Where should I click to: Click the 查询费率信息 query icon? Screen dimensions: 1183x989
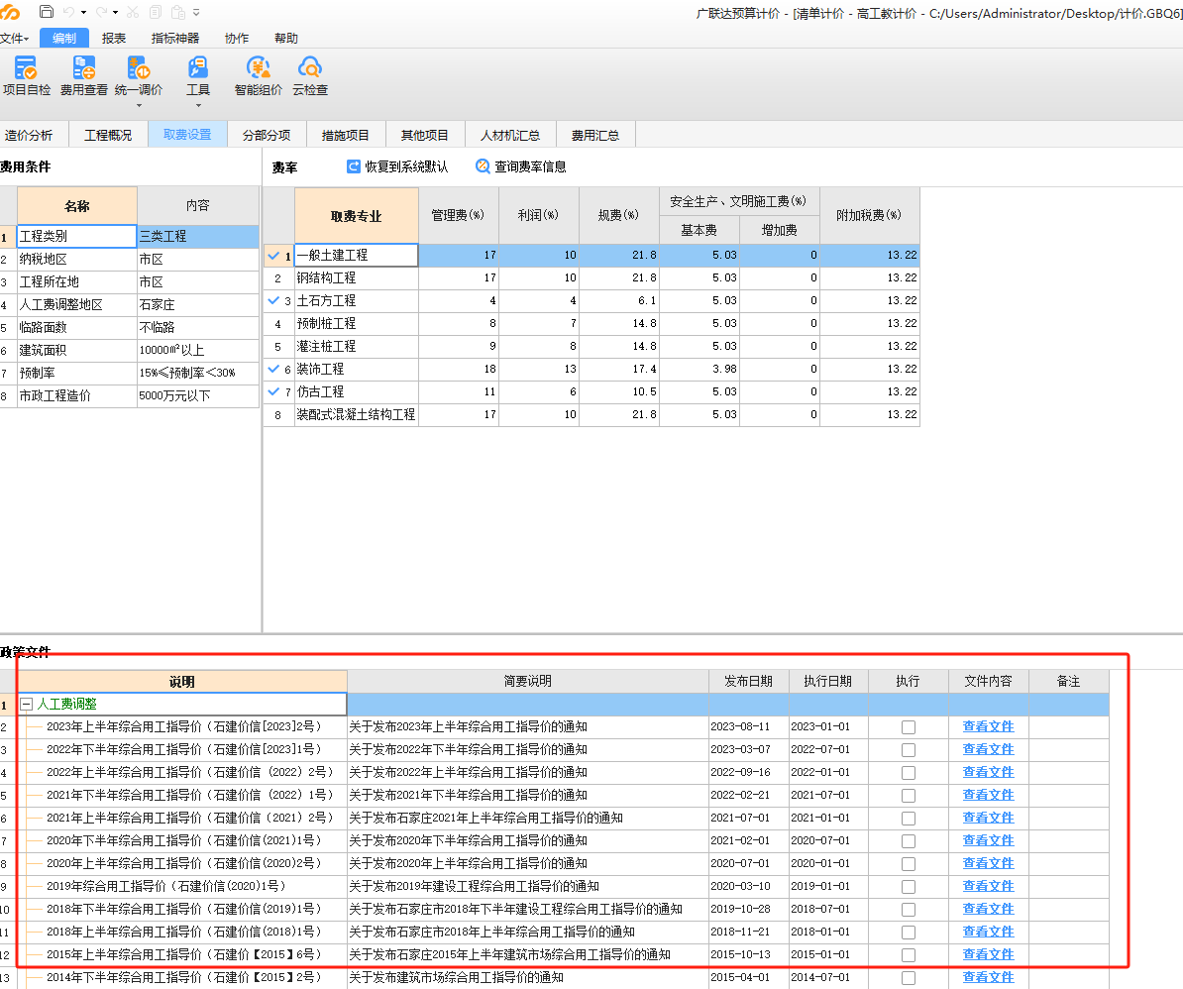pyautogui.click(x=483, y=165)
